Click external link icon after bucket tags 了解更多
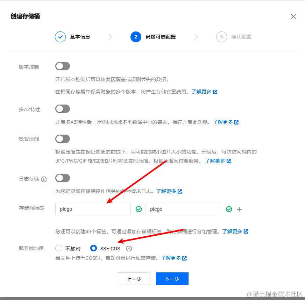The height and width of the screenshot is (300, 305). pos(246,231)
